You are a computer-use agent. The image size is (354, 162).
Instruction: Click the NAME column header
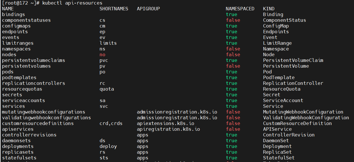click(8, 9)
